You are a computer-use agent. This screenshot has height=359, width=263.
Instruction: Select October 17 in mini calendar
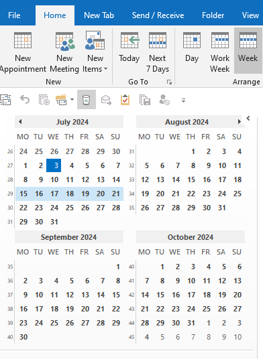point(191,295)
